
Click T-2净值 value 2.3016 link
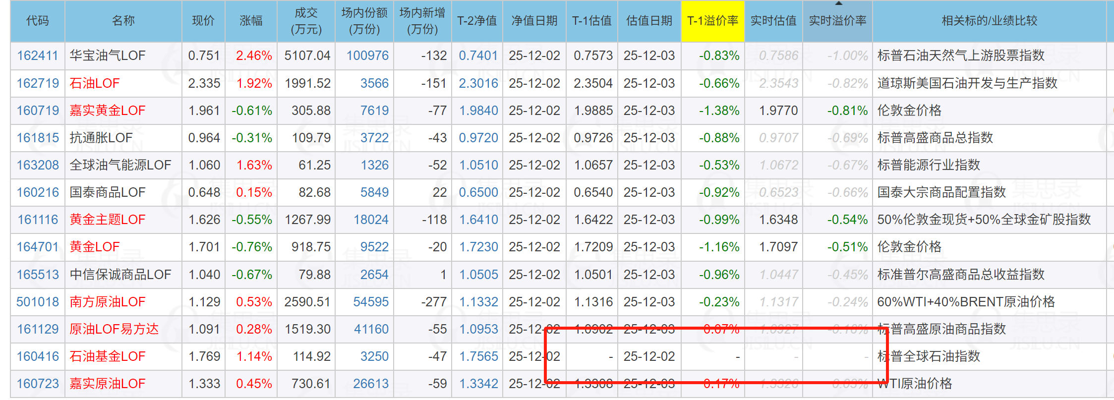click(478, 83)
